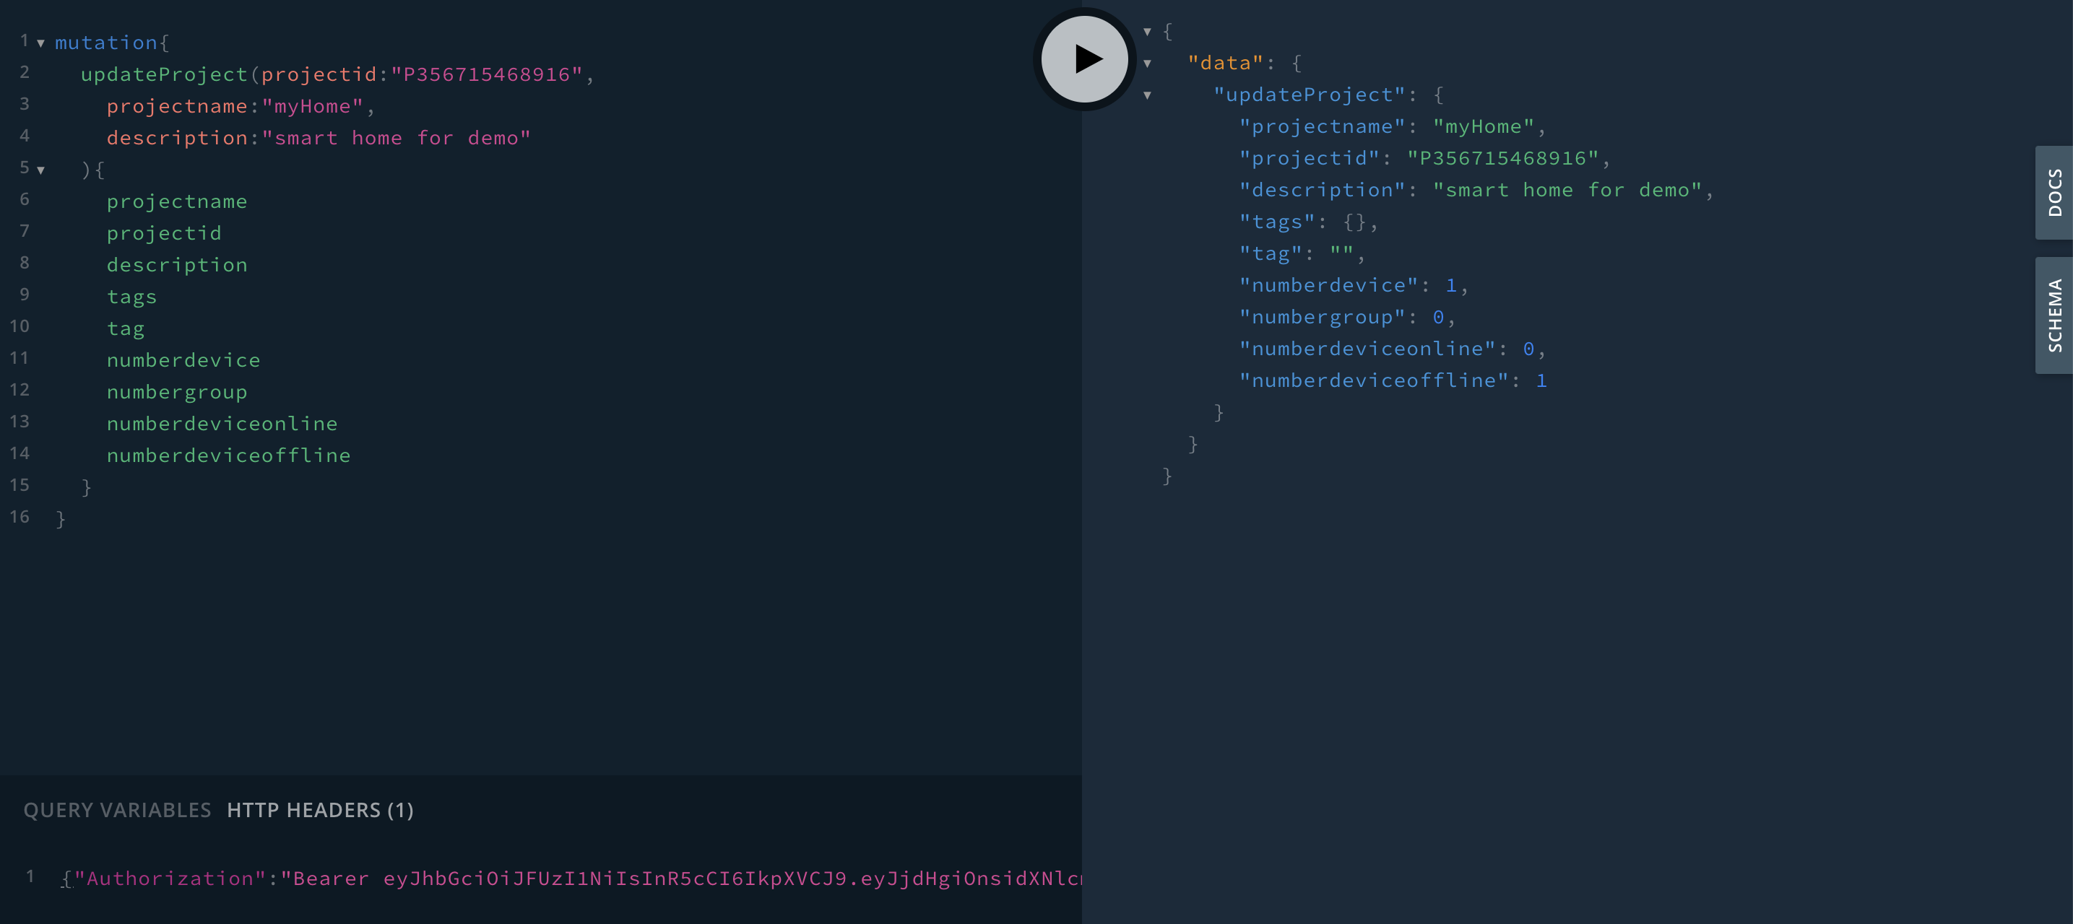Click the closing brace on line 15
This screenshot has width=2073, height=924.
coord(86,487)
